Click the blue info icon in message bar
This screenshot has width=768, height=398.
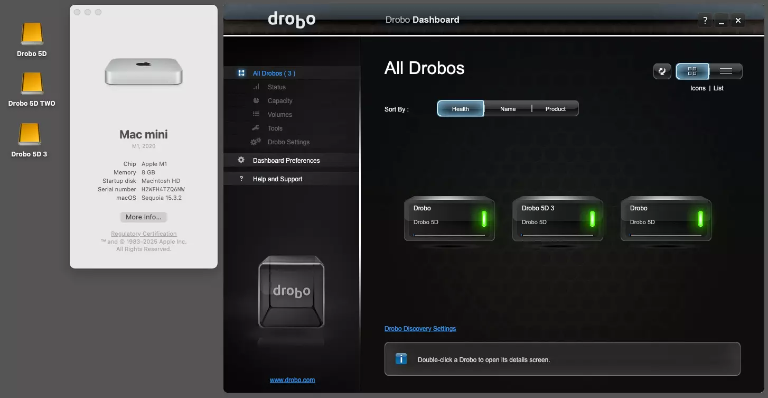click(x=401, y=359)
